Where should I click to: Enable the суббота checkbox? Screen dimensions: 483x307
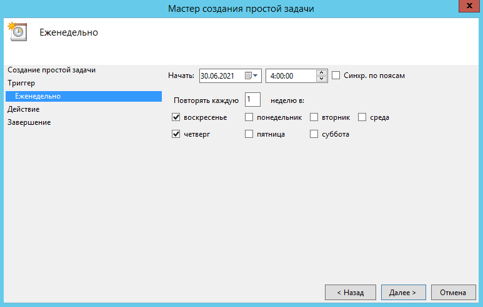point(314,134)
